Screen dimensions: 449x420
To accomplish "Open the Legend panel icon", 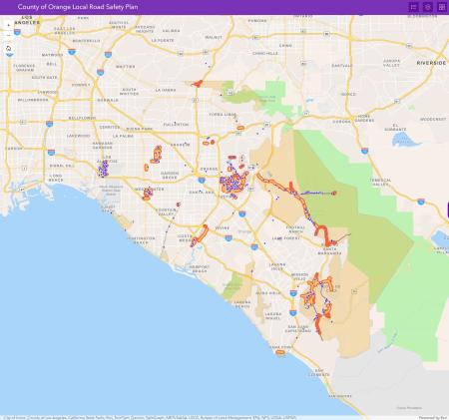I will [x=414, y=7].
